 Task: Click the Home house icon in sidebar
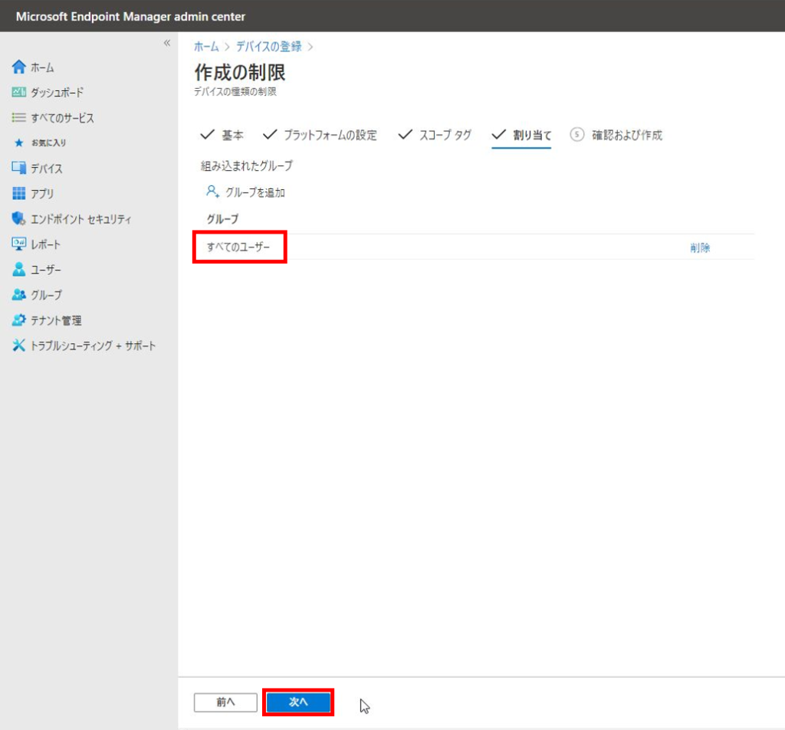pos(19,67)
